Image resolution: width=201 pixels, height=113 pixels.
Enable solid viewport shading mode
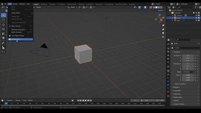click(156, 8)
